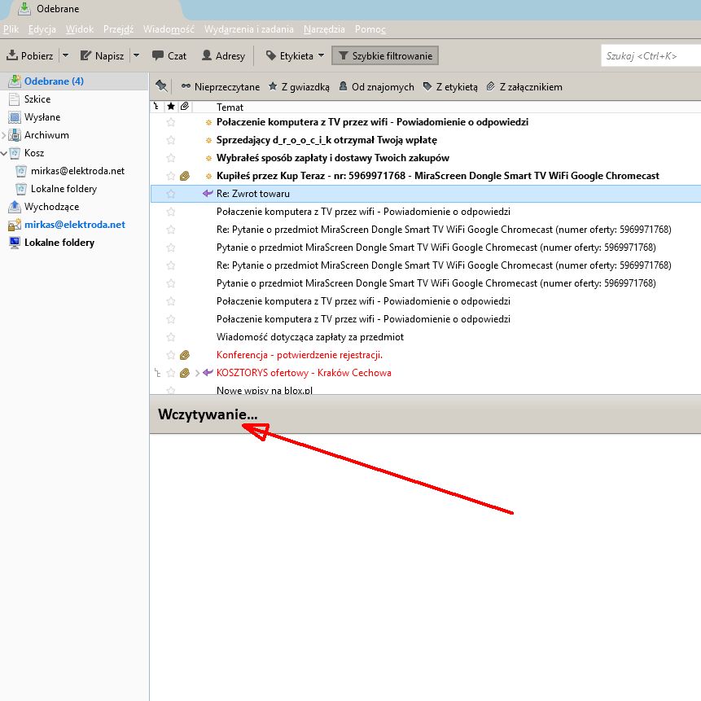Toggle Szybkie filtrowanie quick filter
This screenshot has height=701, width=701.
(x=385, y=56)
